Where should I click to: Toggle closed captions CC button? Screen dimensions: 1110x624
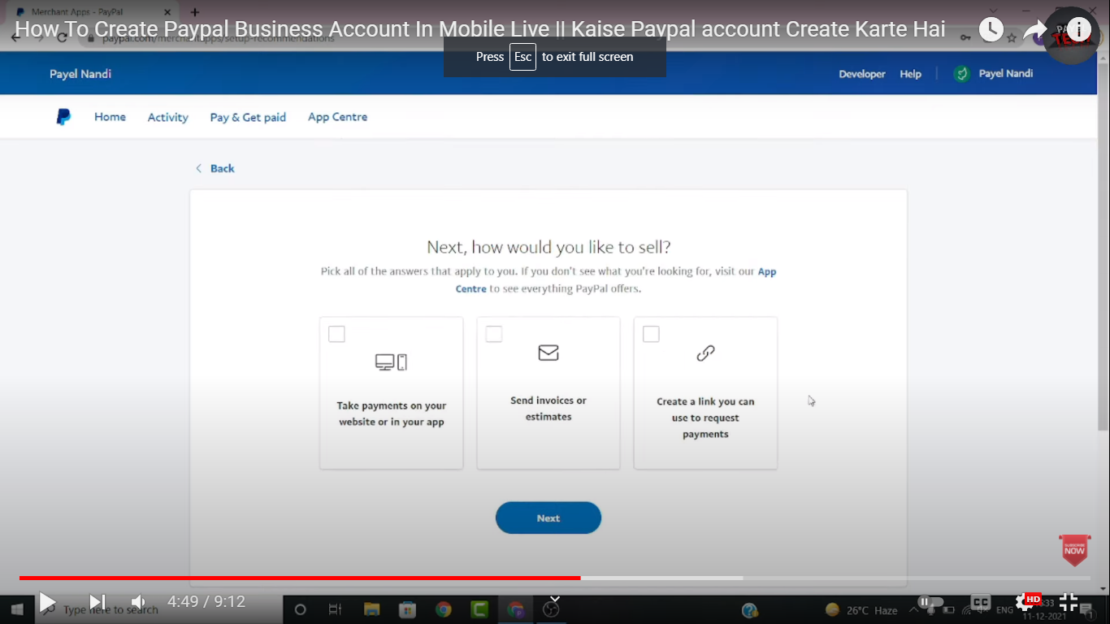pos(981,602)
